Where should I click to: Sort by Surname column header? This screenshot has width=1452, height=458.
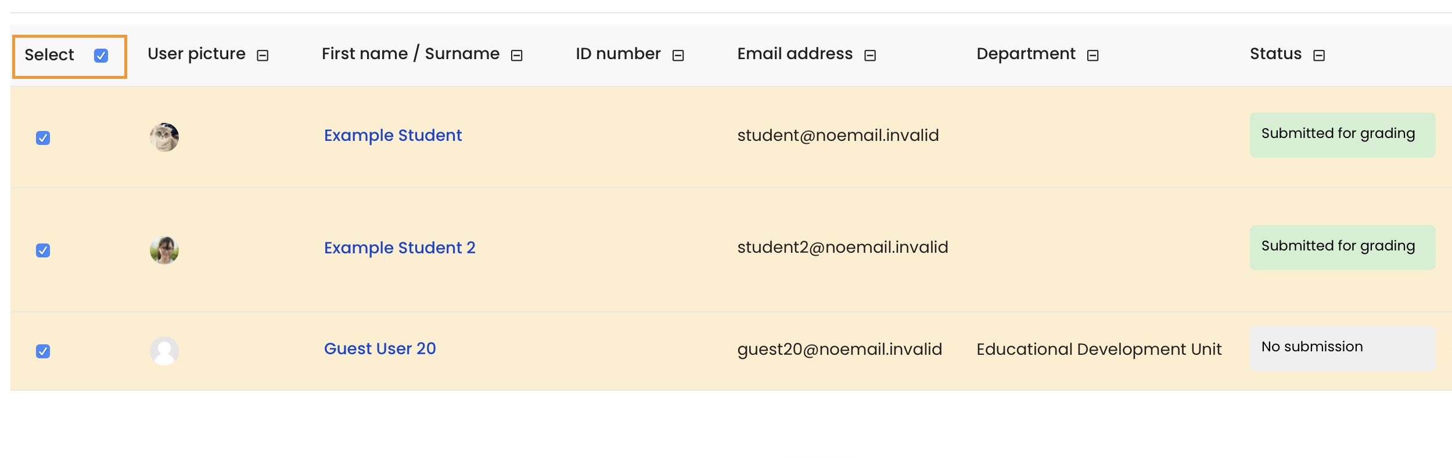[462, 53]
